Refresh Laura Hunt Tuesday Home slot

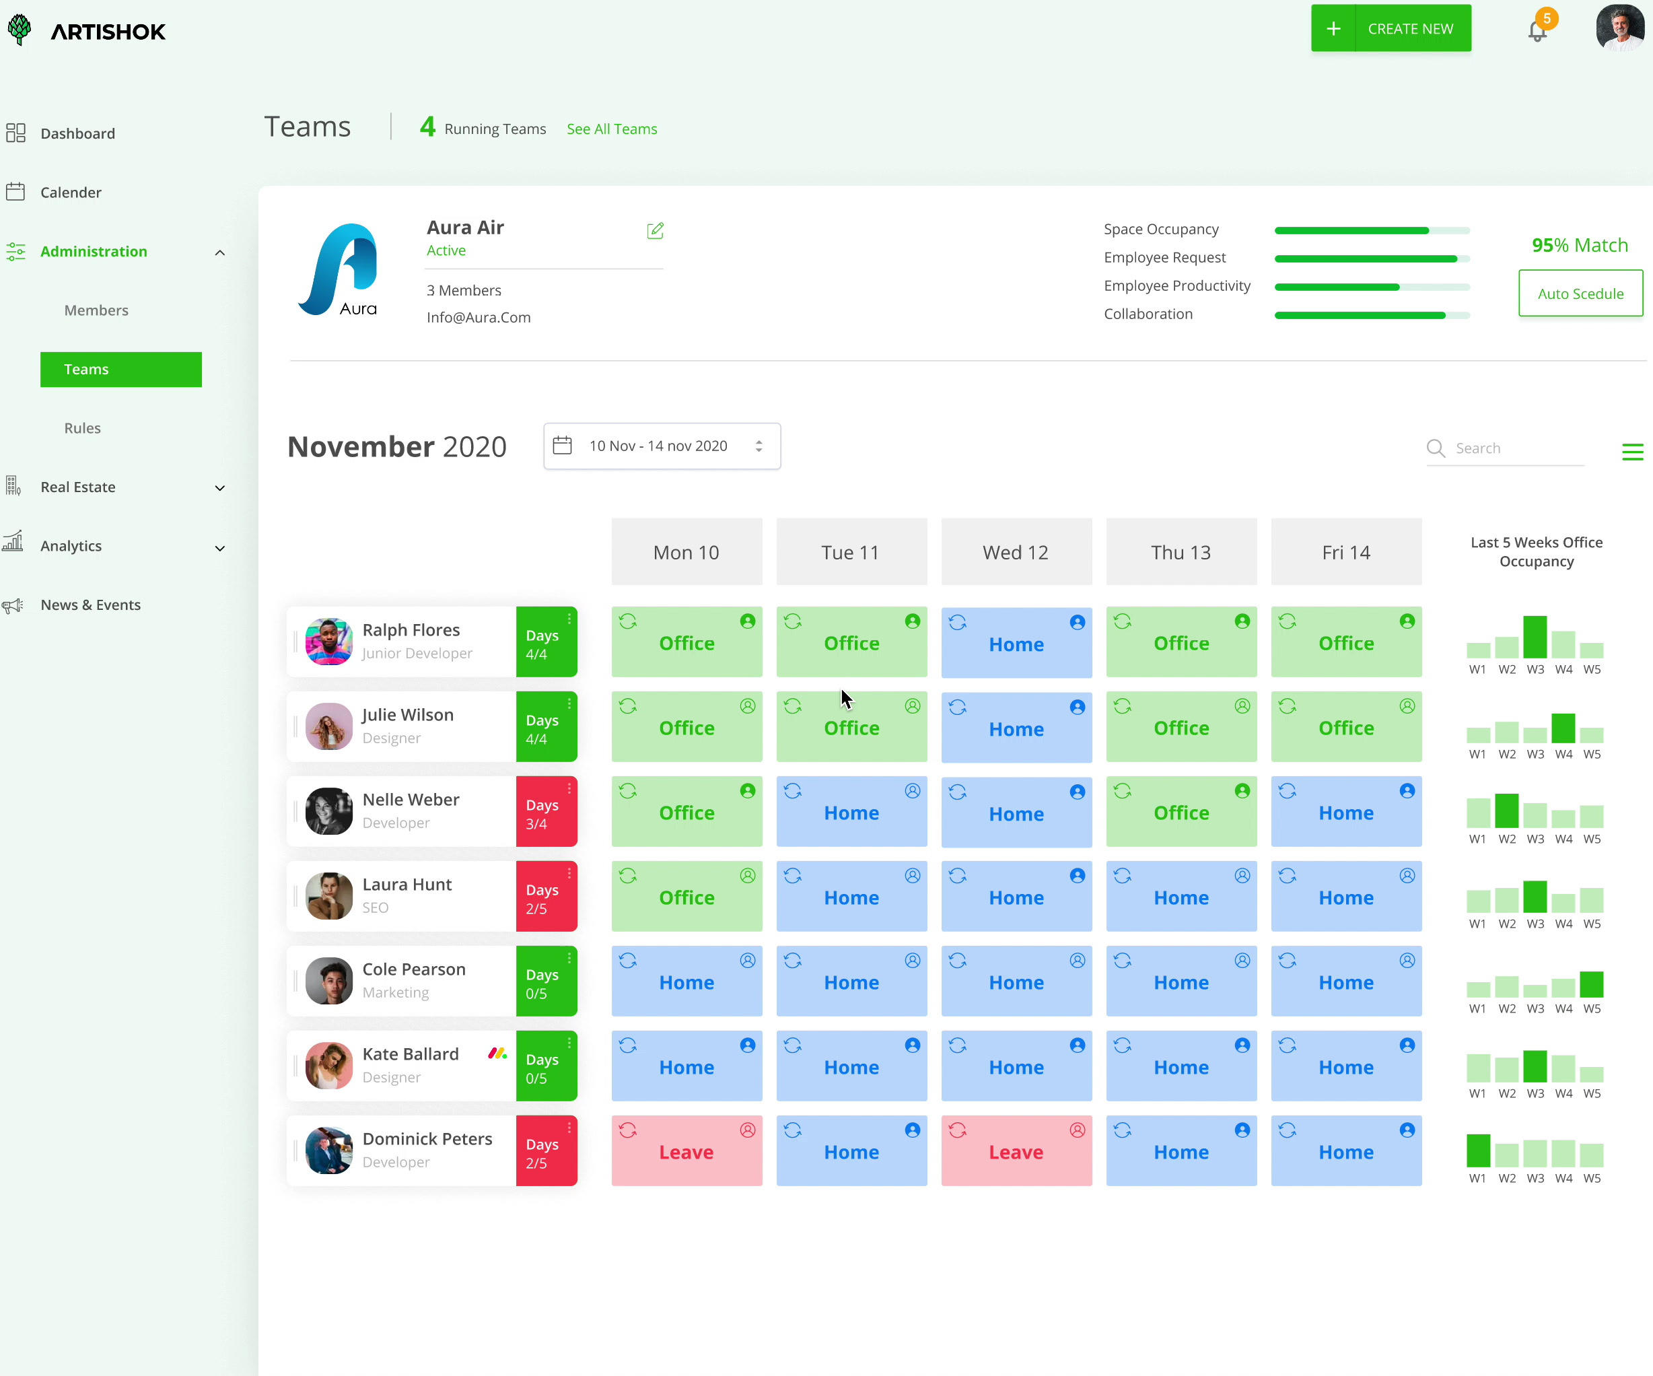pos(793,876)
